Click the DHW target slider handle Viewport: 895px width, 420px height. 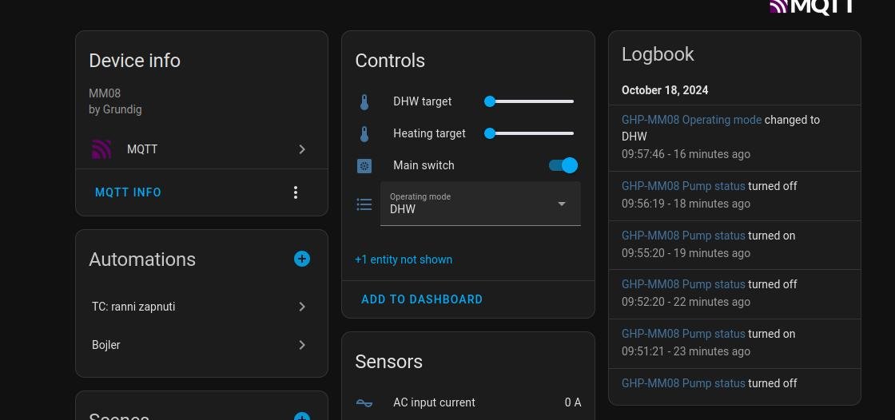(x=489, y=101)
